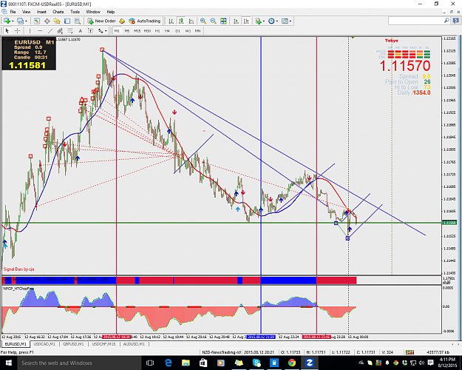Expand the arrows tool dropdown

click(106, 30)
